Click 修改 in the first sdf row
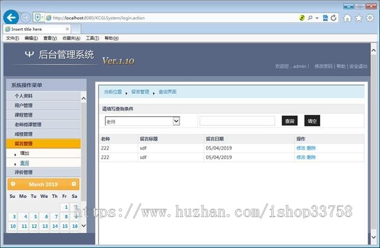Screen dimensions: 380x248 pyautogui.click(x=301, y=148)
